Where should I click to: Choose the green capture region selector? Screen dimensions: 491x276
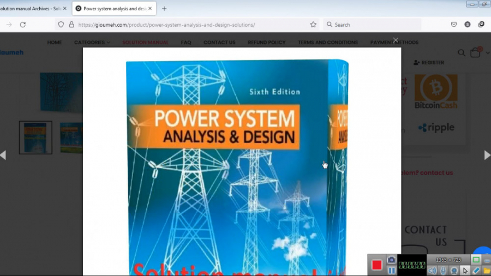[476, 260]
